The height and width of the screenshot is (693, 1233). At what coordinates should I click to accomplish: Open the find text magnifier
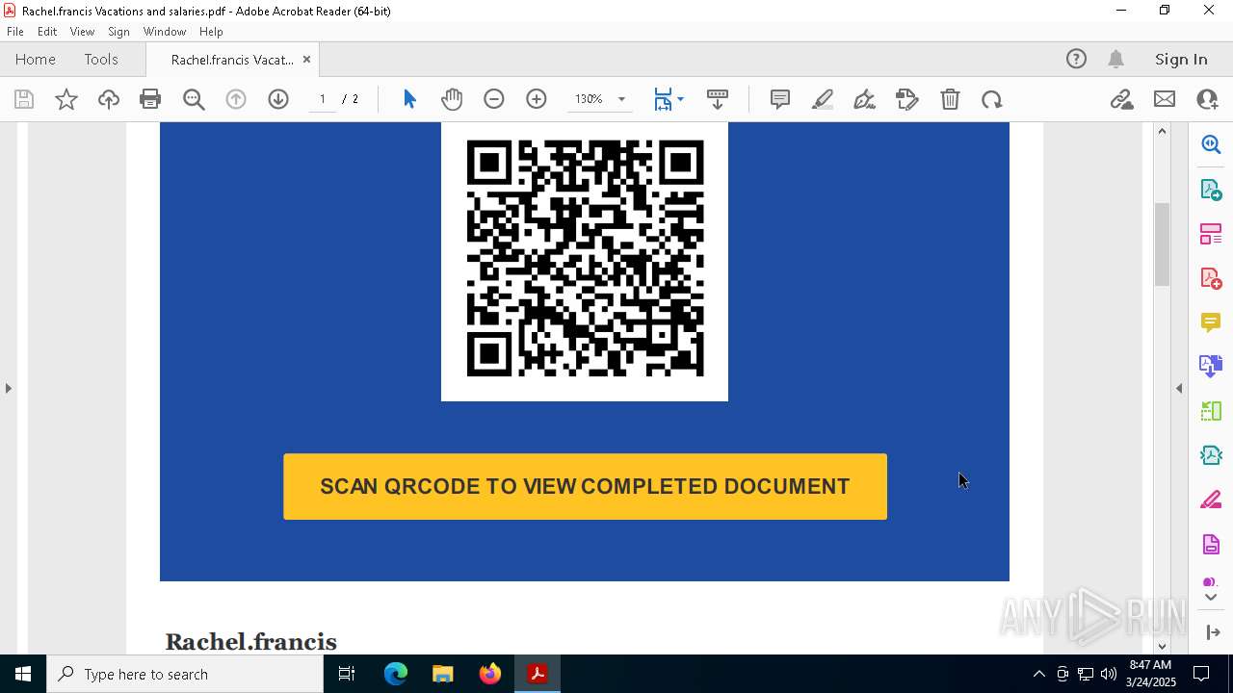[x=194, y=99]
